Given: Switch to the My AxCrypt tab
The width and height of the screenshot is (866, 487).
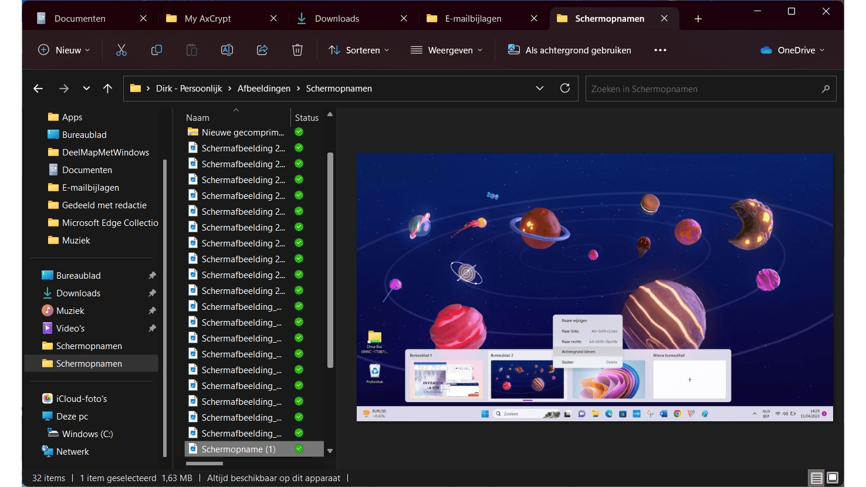Looking at the screenshot, I should pos(208,19).
